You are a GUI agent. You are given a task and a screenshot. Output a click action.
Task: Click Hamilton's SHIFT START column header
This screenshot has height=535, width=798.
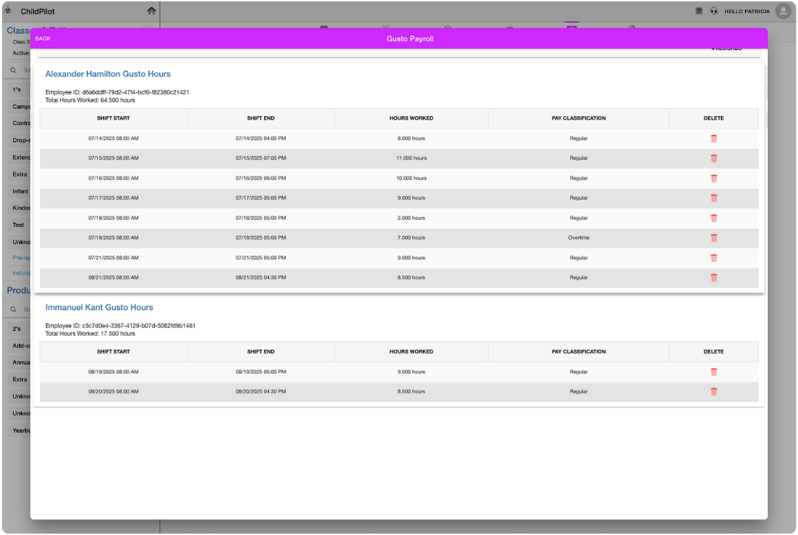click(114, 118)
